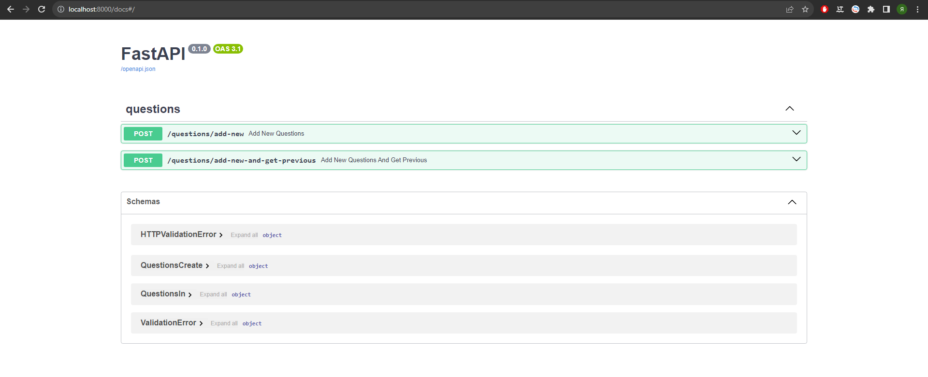Toggle the browser side panel icon
928x377 pixels.
click(886, 9)
